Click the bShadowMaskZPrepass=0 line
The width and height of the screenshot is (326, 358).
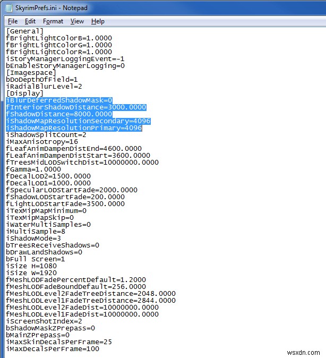[x=50, y=328]
